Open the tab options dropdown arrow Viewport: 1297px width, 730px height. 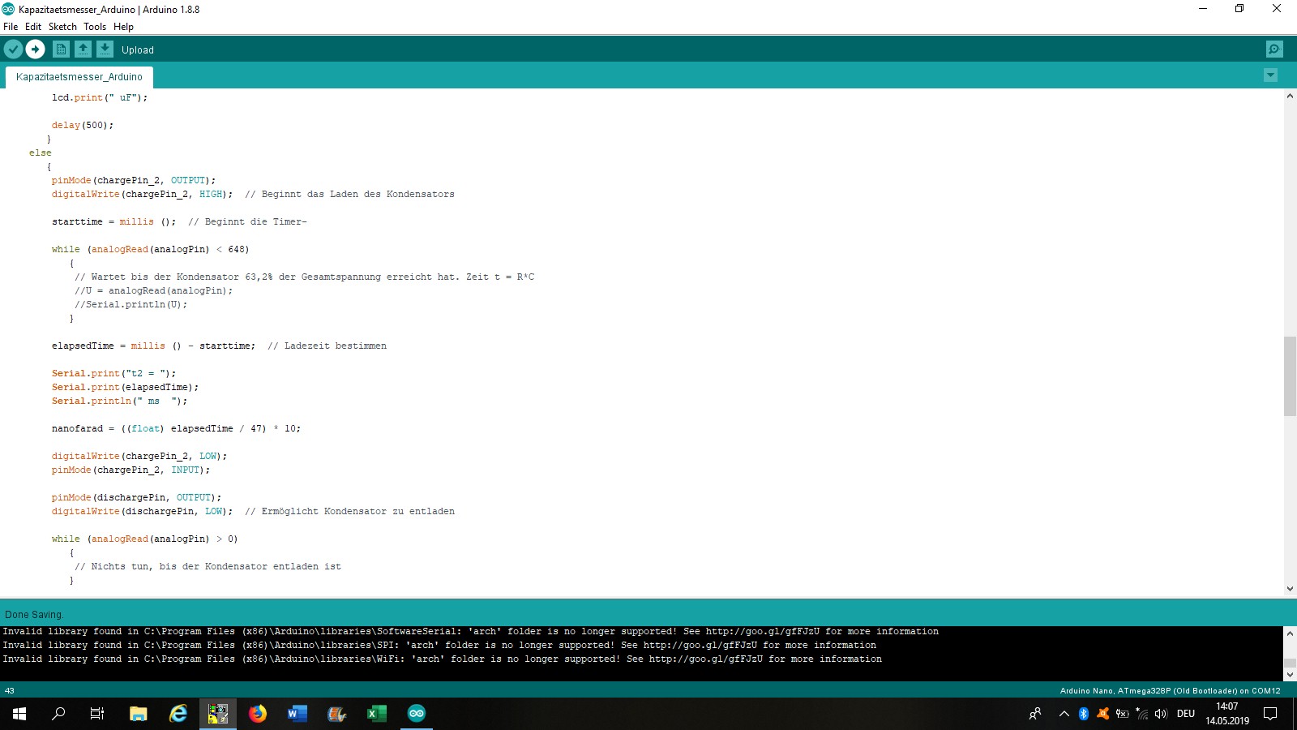coord(1270,75)
